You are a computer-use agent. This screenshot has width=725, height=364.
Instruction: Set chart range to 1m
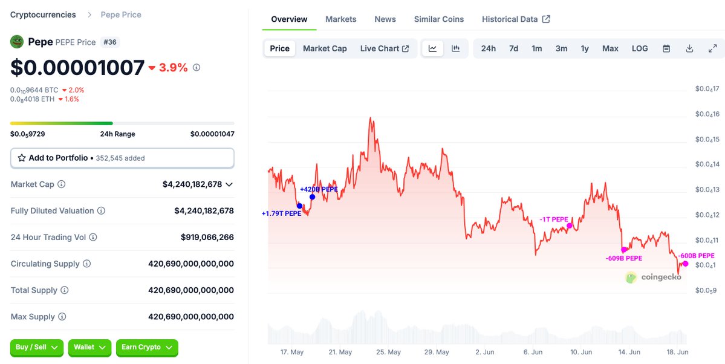click(x=537, y=48)
